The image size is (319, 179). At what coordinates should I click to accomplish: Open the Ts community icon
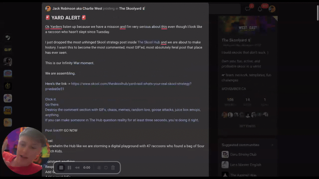click(8, 122)
